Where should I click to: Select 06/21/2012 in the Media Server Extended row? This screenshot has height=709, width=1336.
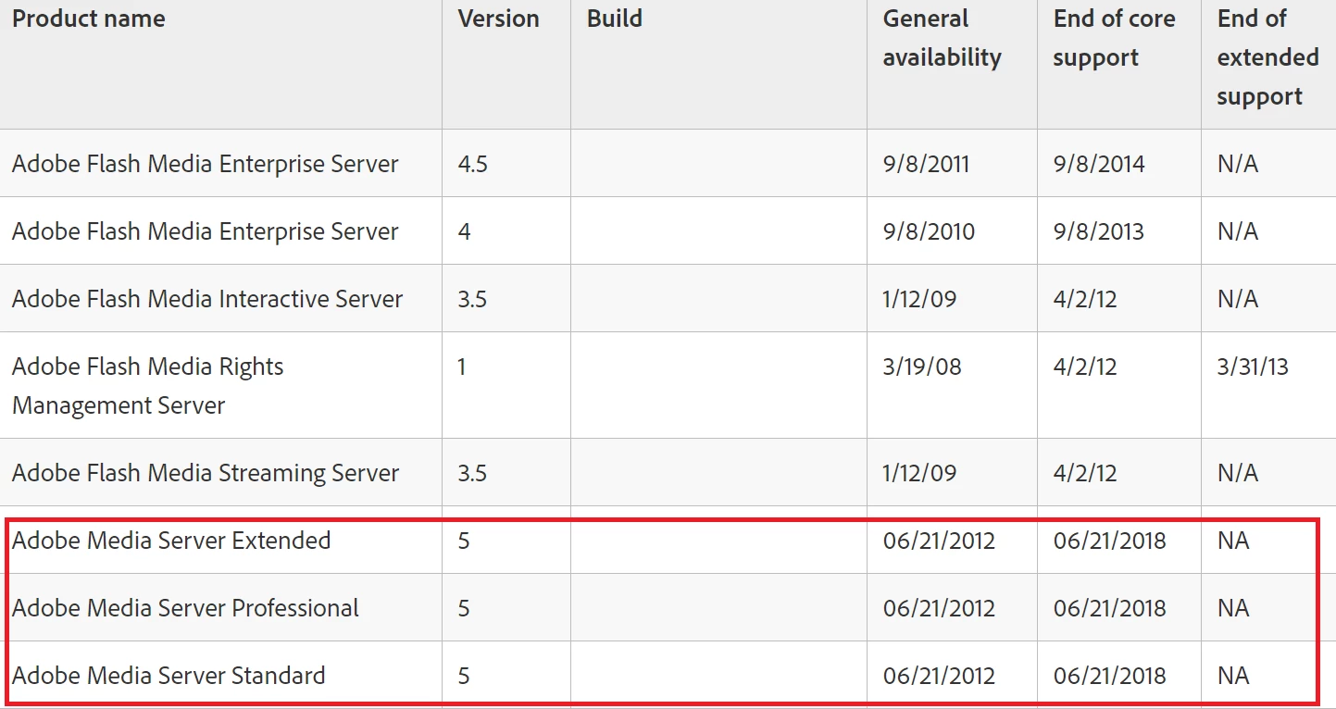point(939,541)
